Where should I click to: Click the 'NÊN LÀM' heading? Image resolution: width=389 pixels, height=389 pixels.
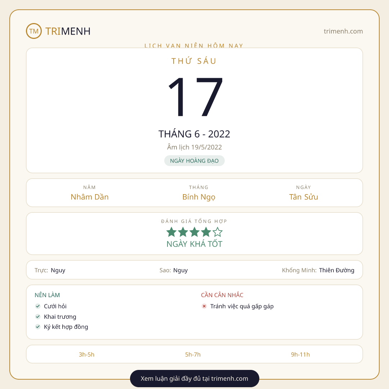pyautogui.click(x=47, y=295)
